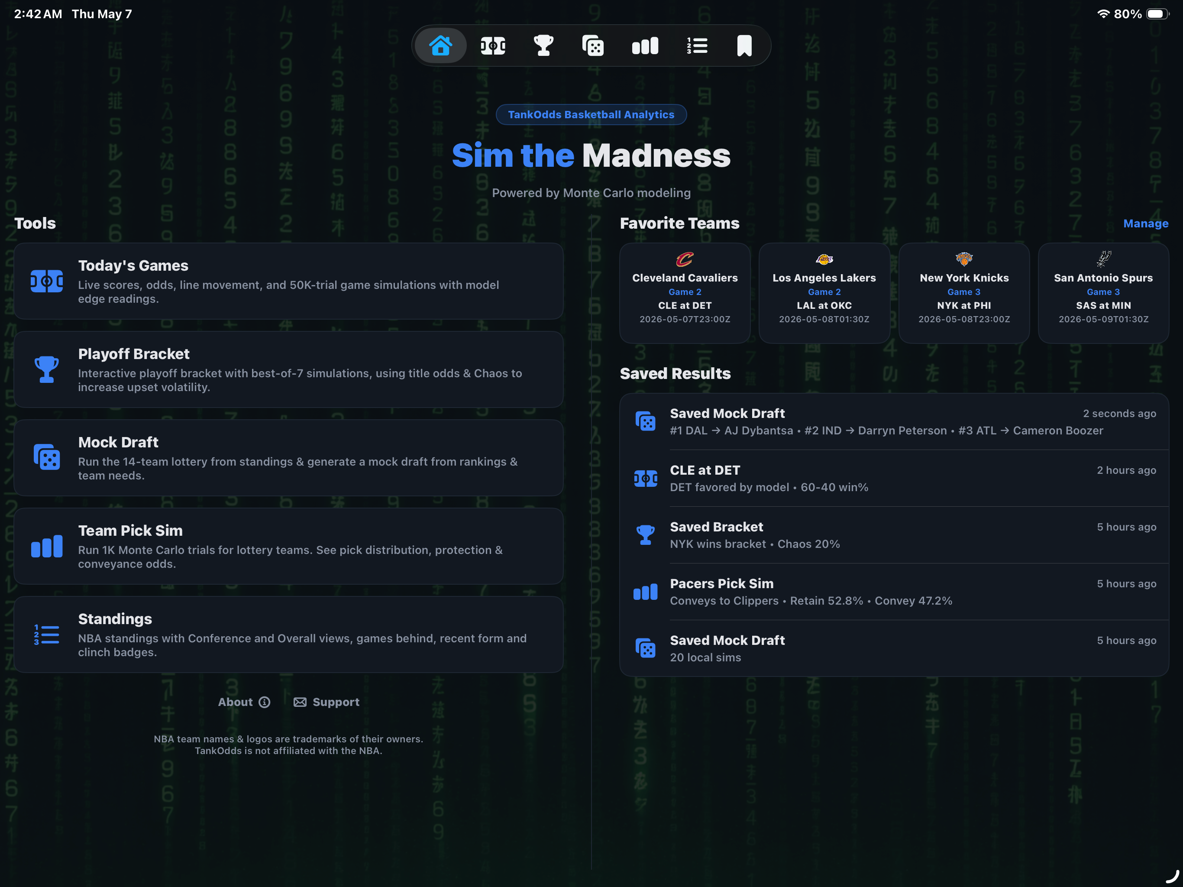Open the Los Angeles Lakers favorite card
The width and height of the screenshot is (1183, 887).
[824, 293]
